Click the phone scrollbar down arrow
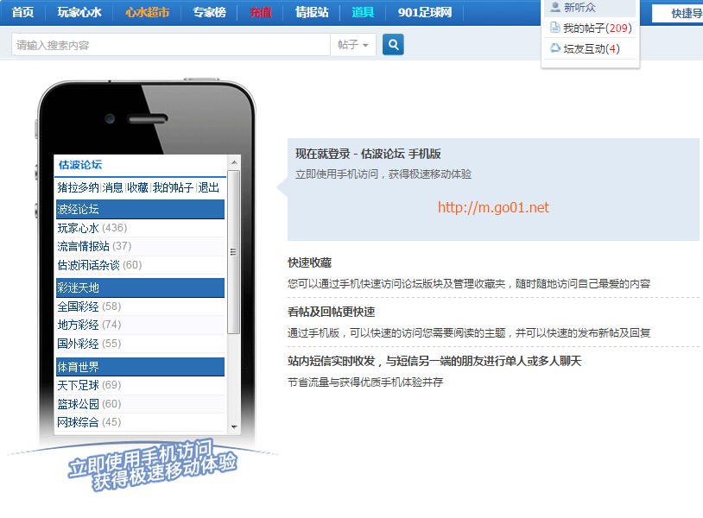The height and width of the screenshot is (518, 703). (233, 426)
